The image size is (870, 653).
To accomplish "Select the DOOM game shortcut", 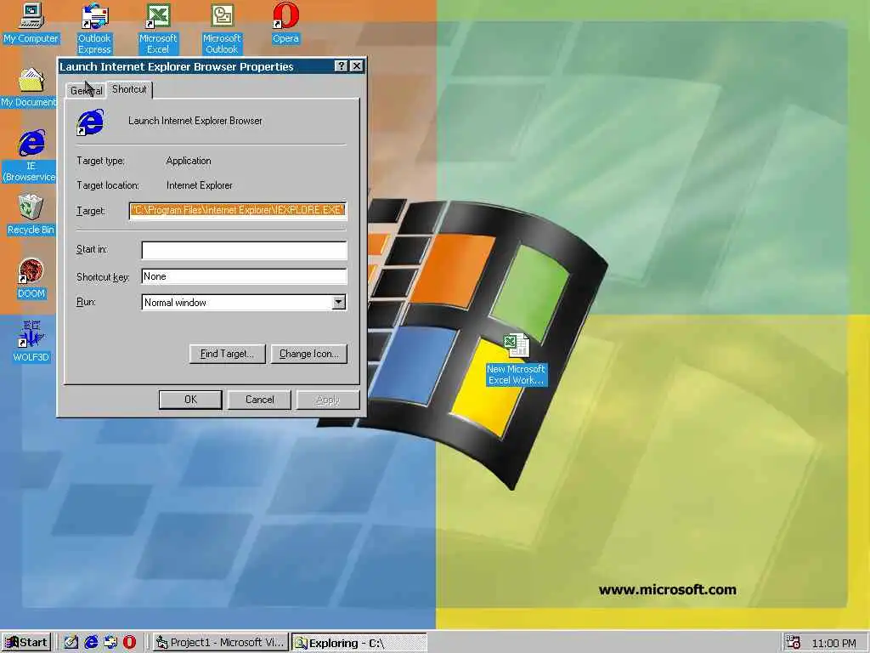I will point(31,279).
